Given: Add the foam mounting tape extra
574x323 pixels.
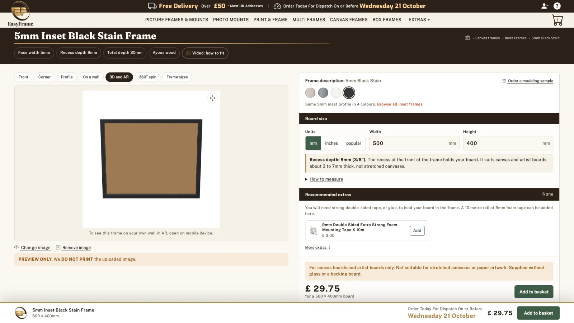Looking at the screenshot, I should pos(417,231).
